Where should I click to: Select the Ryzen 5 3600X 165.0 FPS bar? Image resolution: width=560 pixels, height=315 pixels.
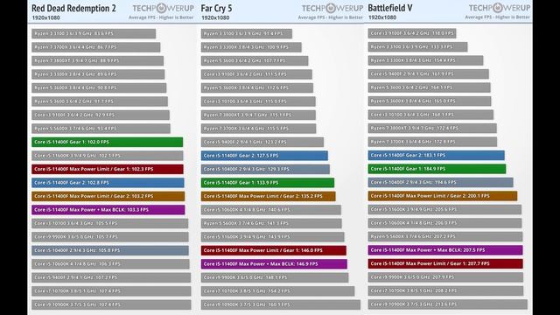point(430,101)
